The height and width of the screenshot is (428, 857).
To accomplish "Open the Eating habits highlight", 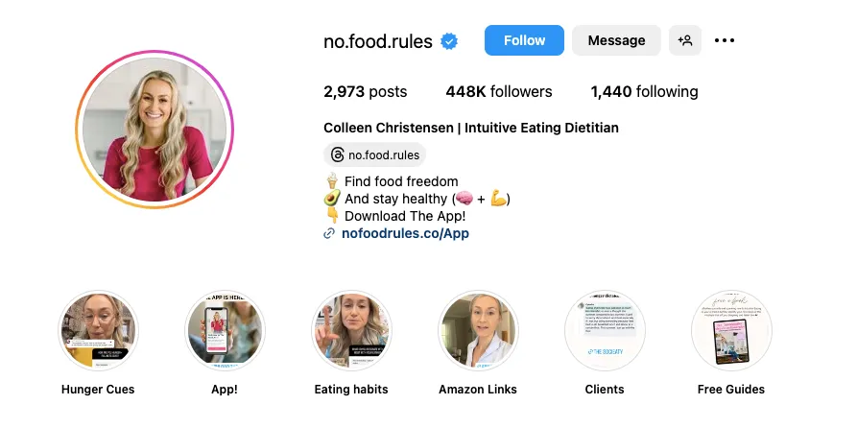I will tap(351, 331).
